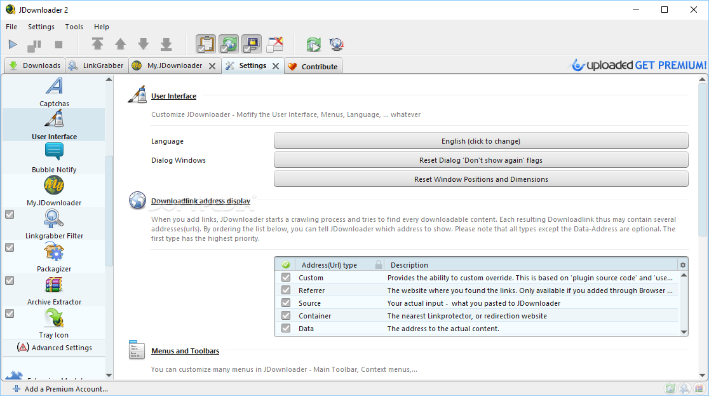Click enabled-column header green check icon

(x=286, y=265)
